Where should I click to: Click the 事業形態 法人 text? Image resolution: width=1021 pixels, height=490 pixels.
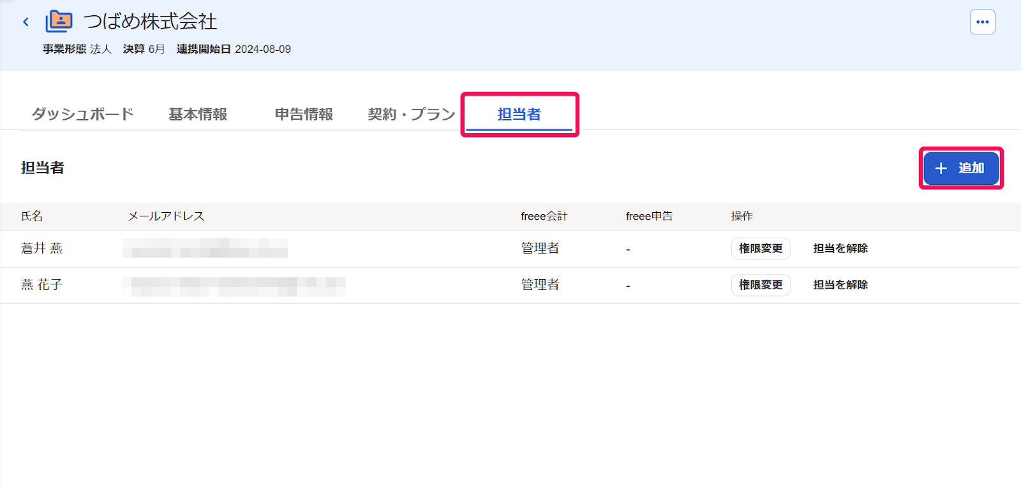(77, 49)
